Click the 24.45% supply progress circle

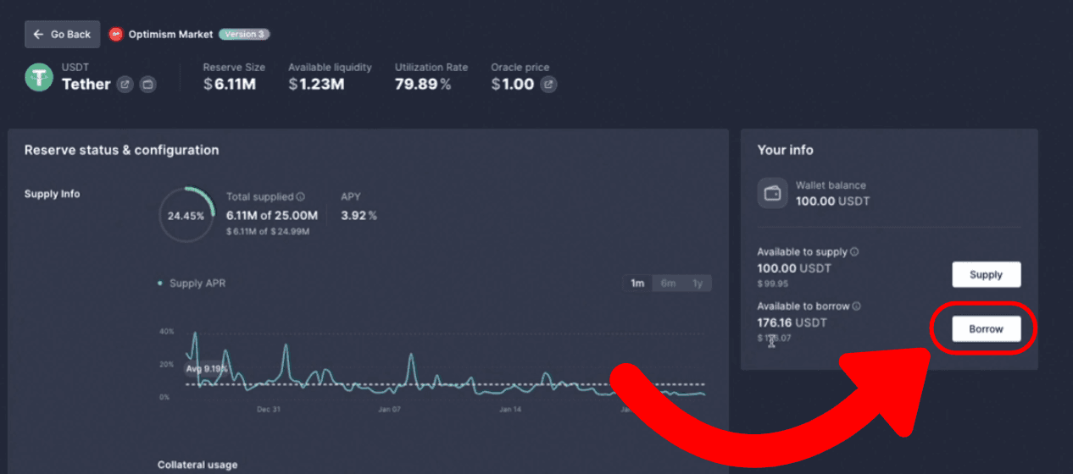pos(186,216)
